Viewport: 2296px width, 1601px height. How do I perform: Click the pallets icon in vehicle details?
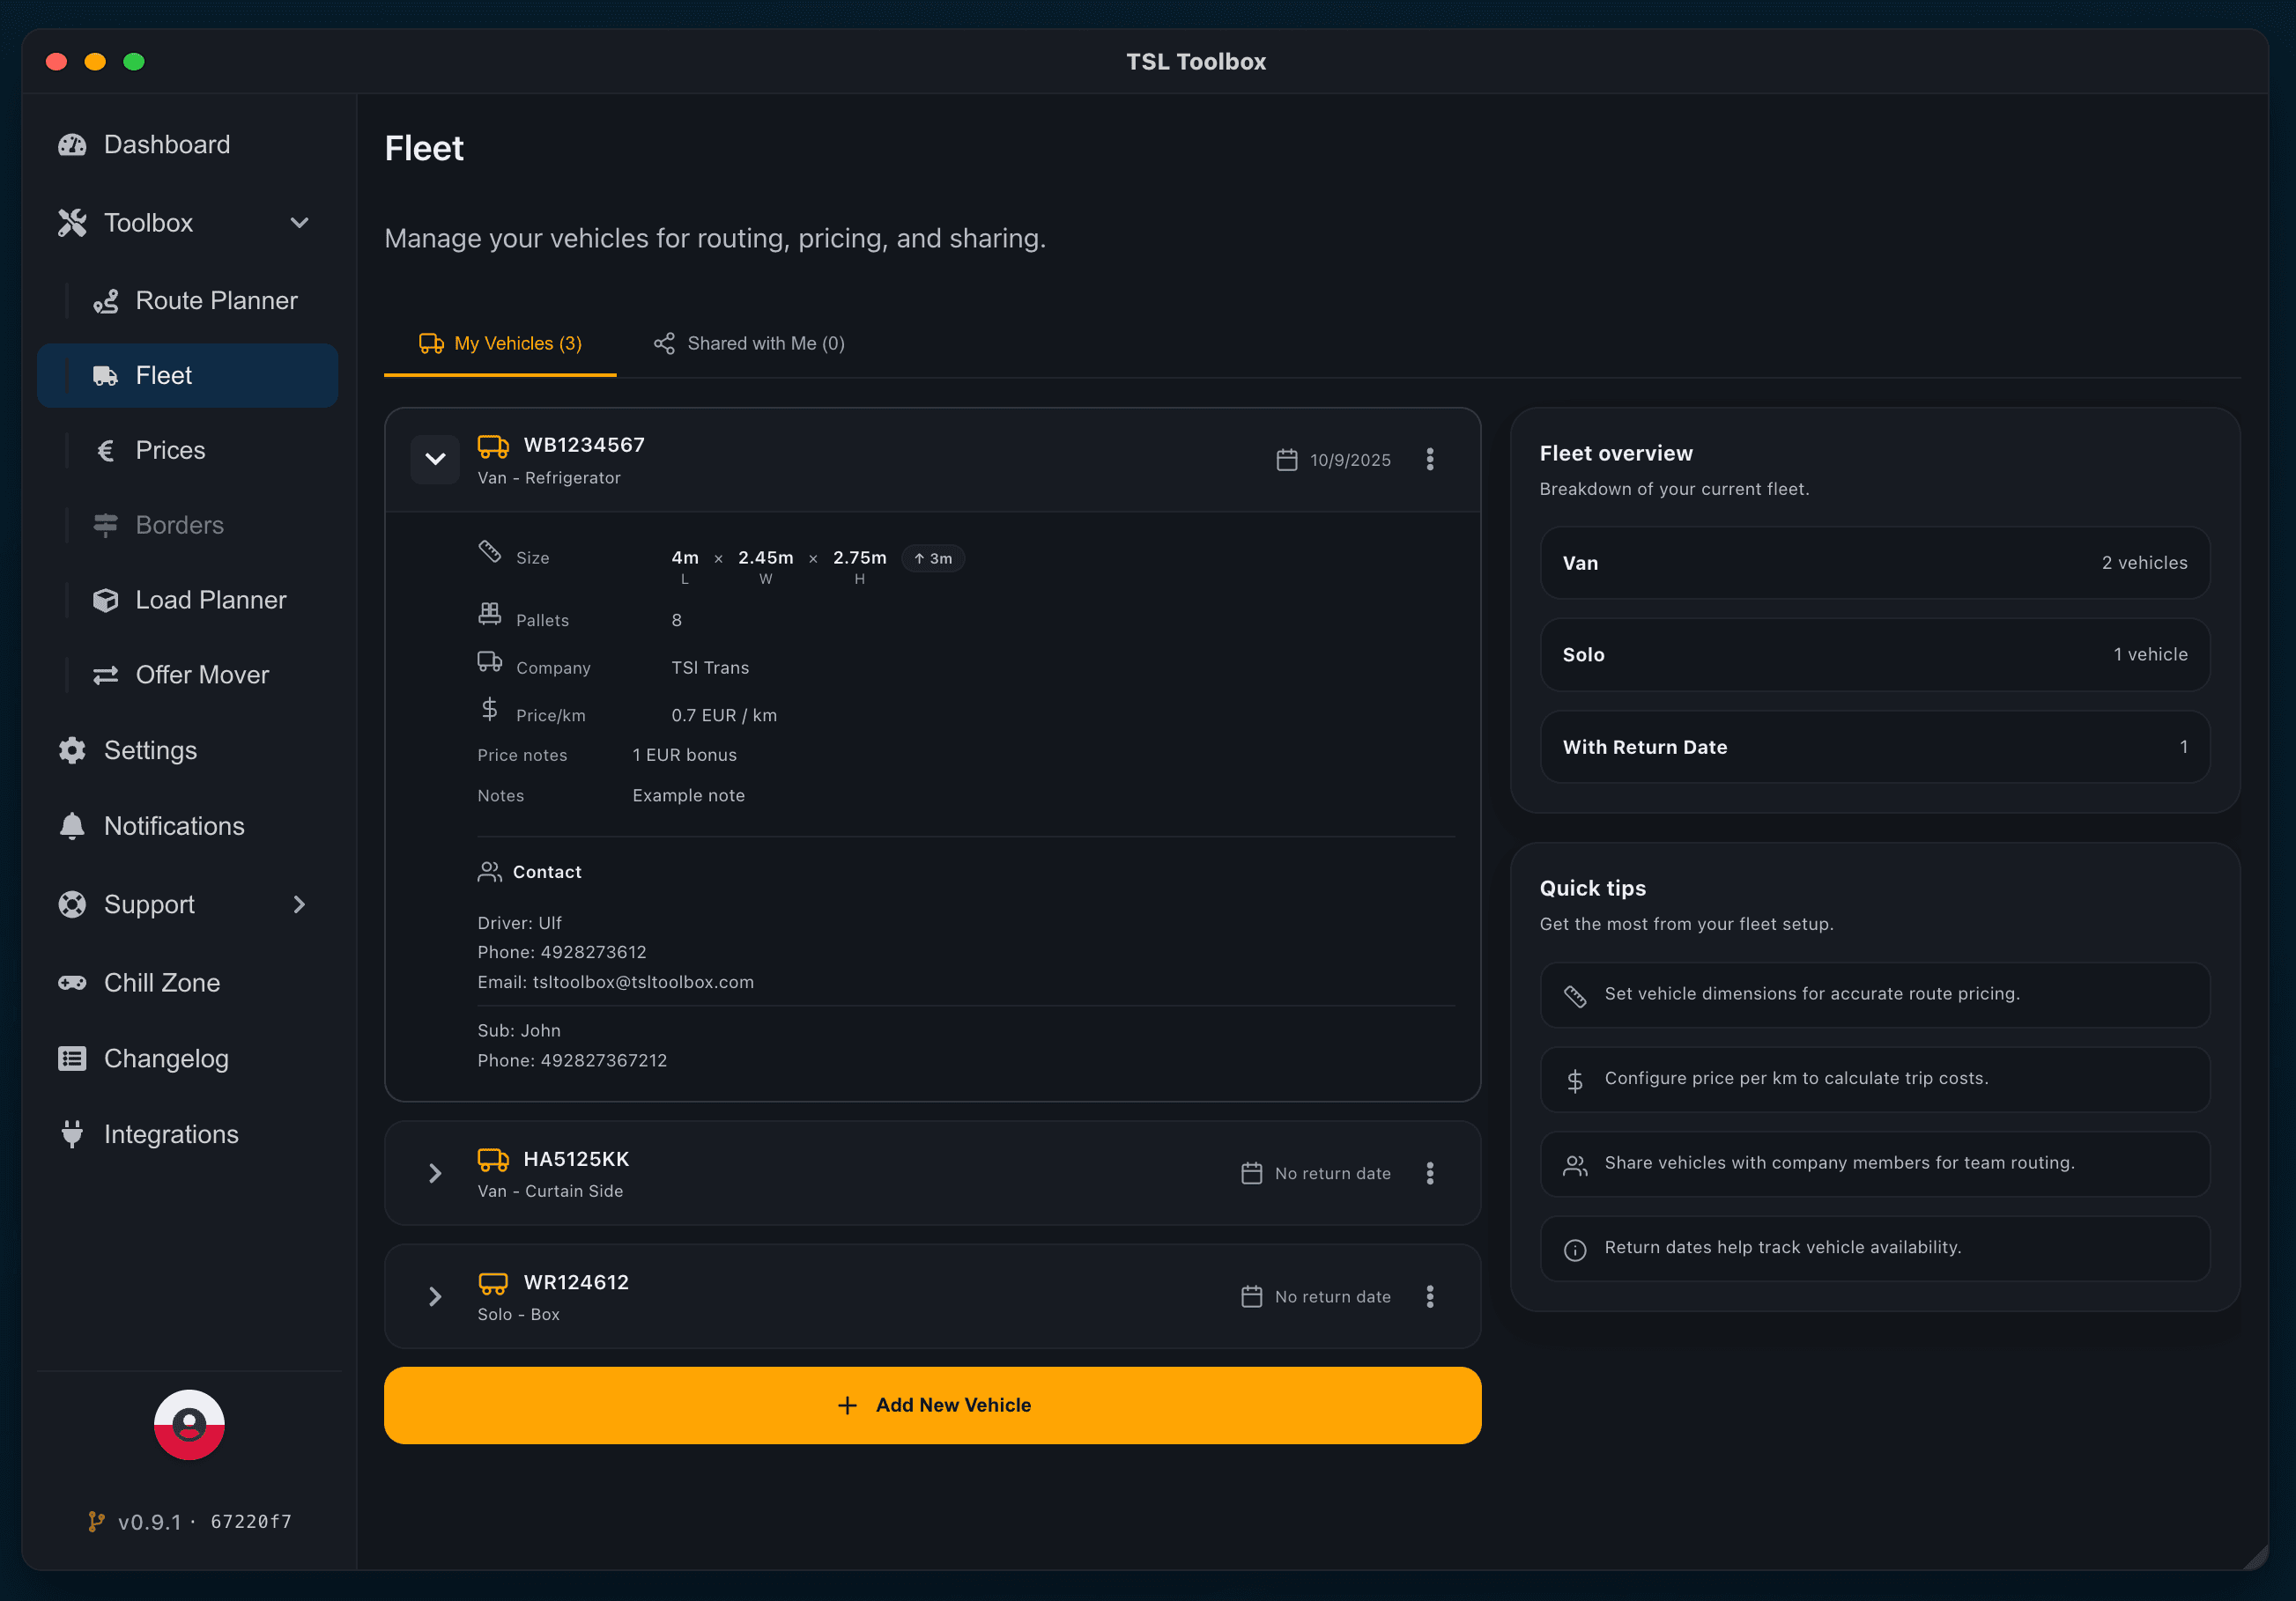(x=489, y=614)
